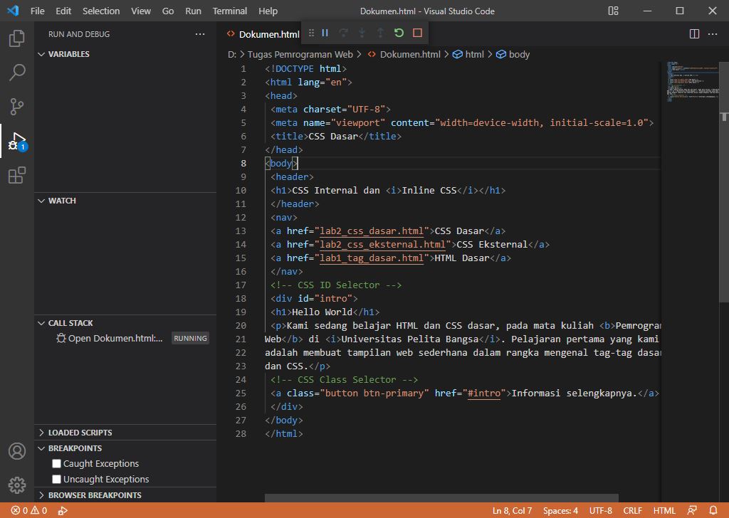Open the Search view icon

(17, 73)
